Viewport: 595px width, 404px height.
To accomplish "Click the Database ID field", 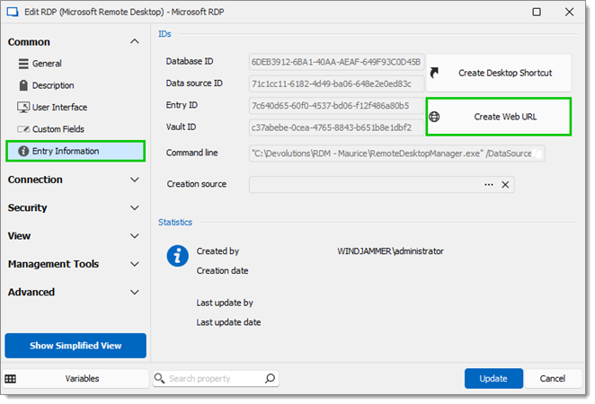I will pyautogui.click(x=336, y=62).
